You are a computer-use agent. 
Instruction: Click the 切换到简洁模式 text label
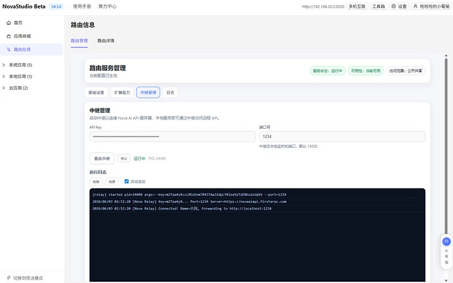click(28, 278)
